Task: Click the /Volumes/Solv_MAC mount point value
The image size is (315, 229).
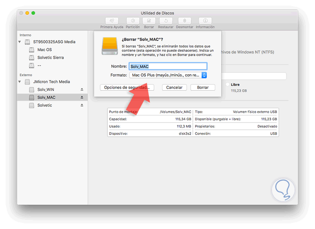Action: [x=175, y=112]
